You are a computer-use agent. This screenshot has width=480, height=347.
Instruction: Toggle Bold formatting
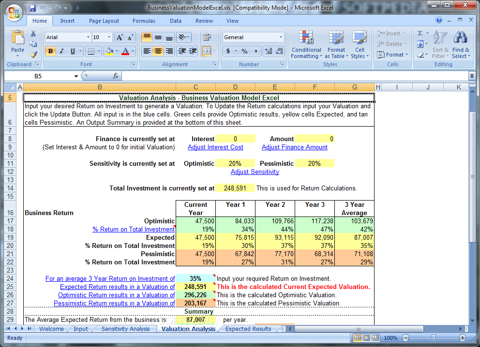pyautogui.click(x=50, y=51)
